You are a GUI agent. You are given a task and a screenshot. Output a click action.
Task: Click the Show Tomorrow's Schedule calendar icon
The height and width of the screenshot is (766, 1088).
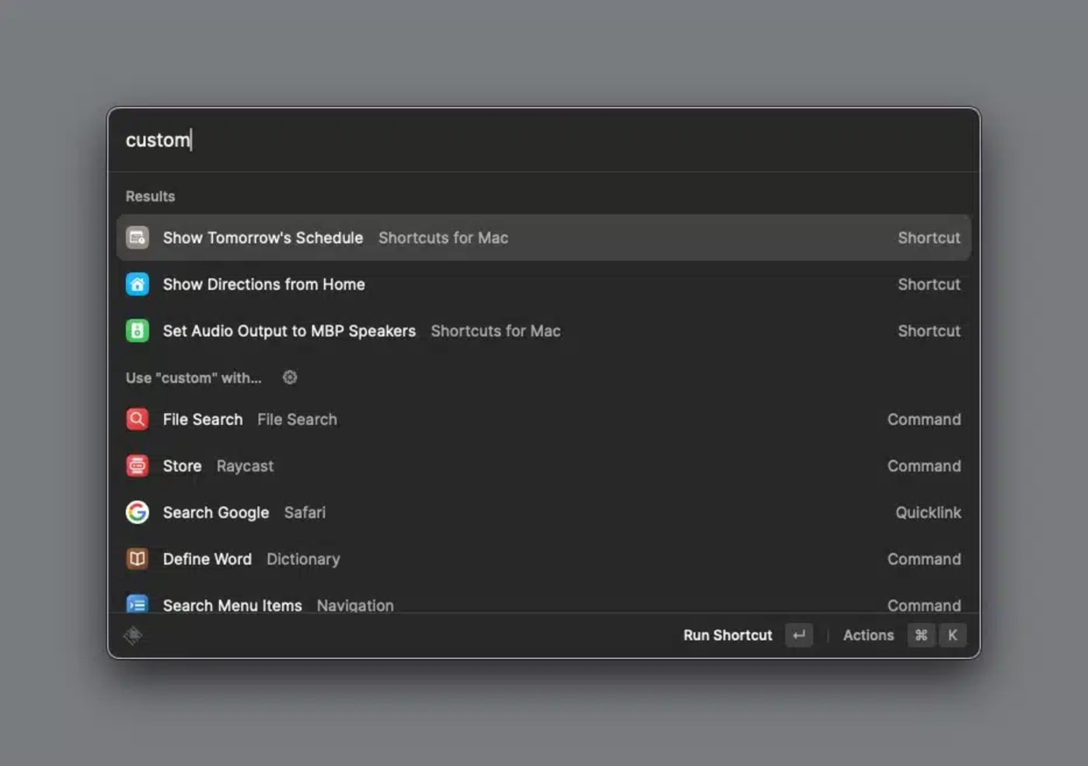pyautogui.click(x=138, y=238)
